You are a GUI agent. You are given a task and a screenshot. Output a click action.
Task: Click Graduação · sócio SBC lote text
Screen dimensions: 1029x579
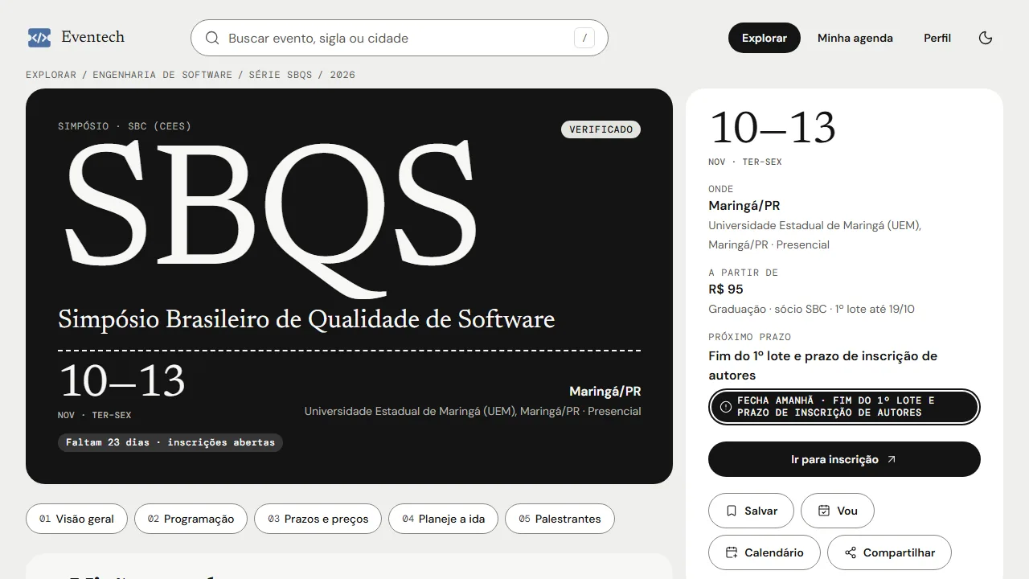(811, 309)
